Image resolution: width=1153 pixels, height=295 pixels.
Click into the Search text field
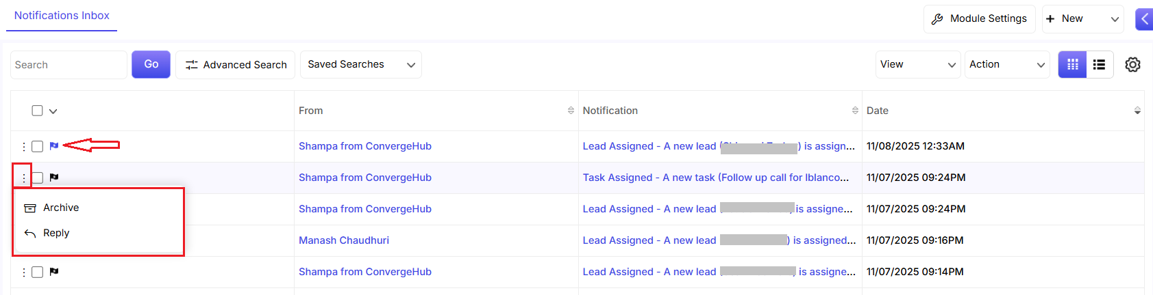click(x=69, y=65)
